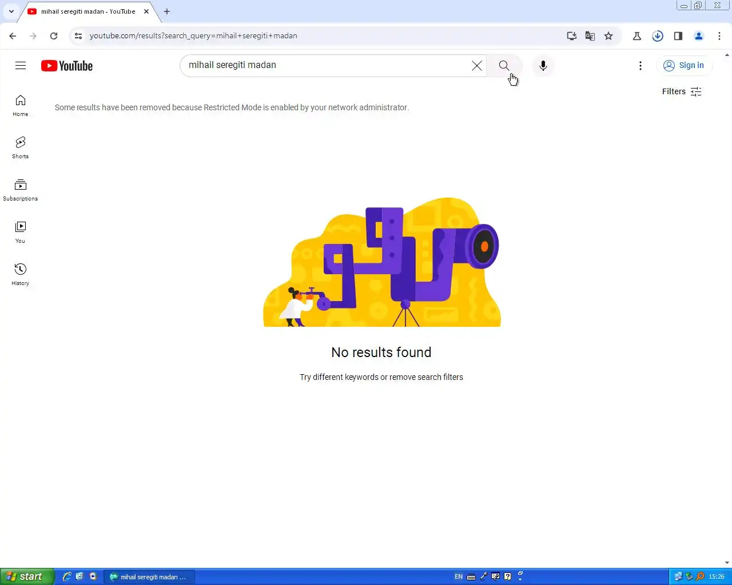Click taskbar item mihail seregiti madan

(x=149, y=577)
